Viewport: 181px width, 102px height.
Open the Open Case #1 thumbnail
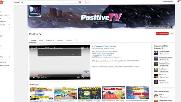tap(89, 93)
